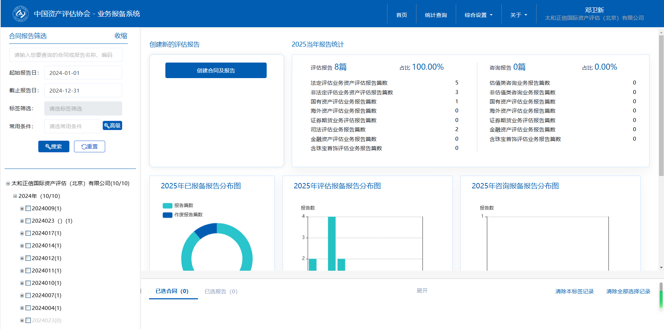Check the box for contract 2024017

point(28,233)
